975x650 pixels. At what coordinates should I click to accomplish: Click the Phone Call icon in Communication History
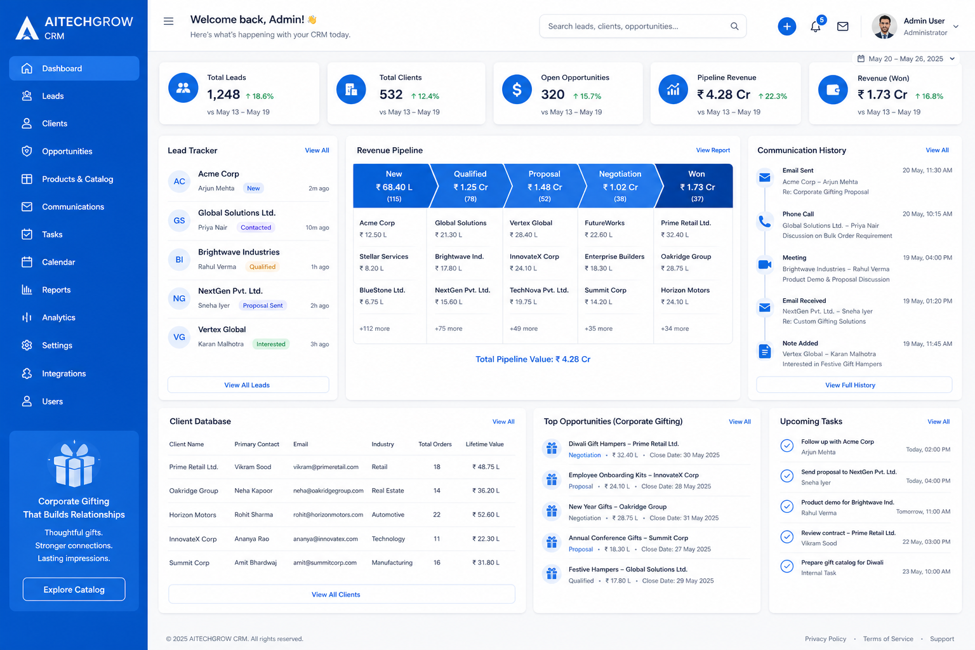pos(765,222)
